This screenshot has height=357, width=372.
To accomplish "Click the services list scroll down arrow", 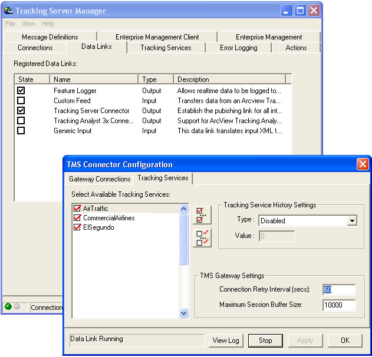I will point(183,313).
